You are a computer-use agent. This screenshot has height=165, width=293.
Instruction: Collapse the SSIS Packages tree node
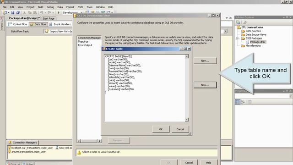(237, 38)
